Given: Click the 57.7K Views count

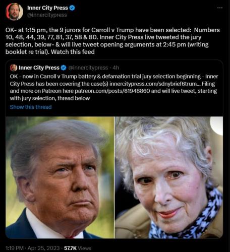Looking at the screenshot, I should coord(78,248).
